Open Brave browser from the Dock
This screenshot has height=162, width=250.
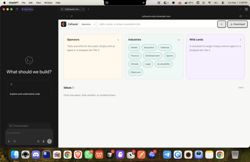[78, 155]
